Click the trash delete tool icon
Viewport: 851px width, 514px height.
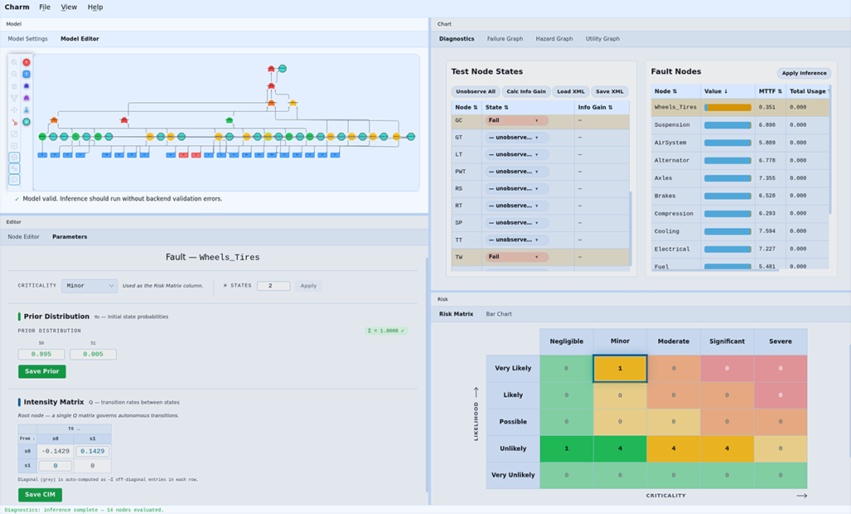pos(14,86)
